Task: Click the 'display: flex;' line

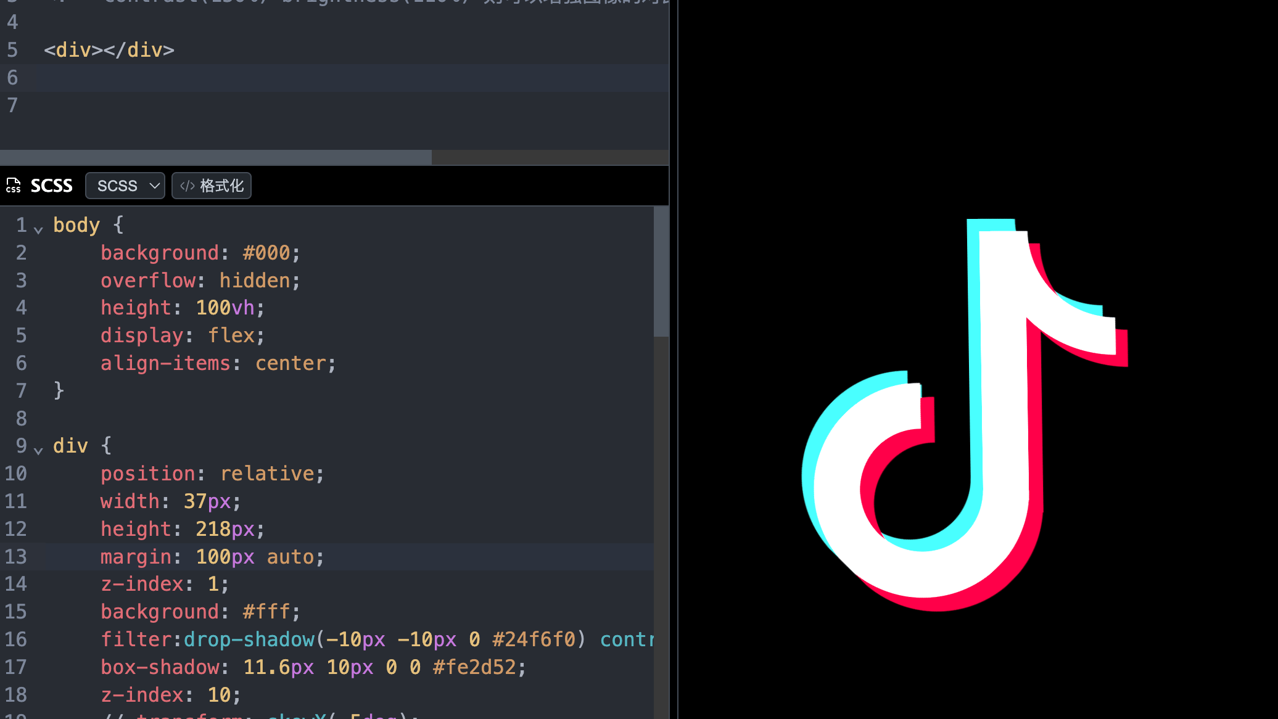Action: pyautogui.click(x=183, y=335)
